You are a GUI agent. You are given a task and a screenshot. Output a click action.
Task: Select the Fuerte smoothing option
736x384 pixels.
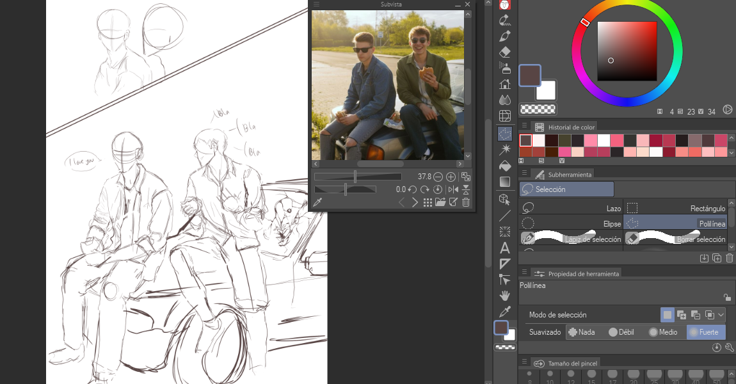pos(705,332)
